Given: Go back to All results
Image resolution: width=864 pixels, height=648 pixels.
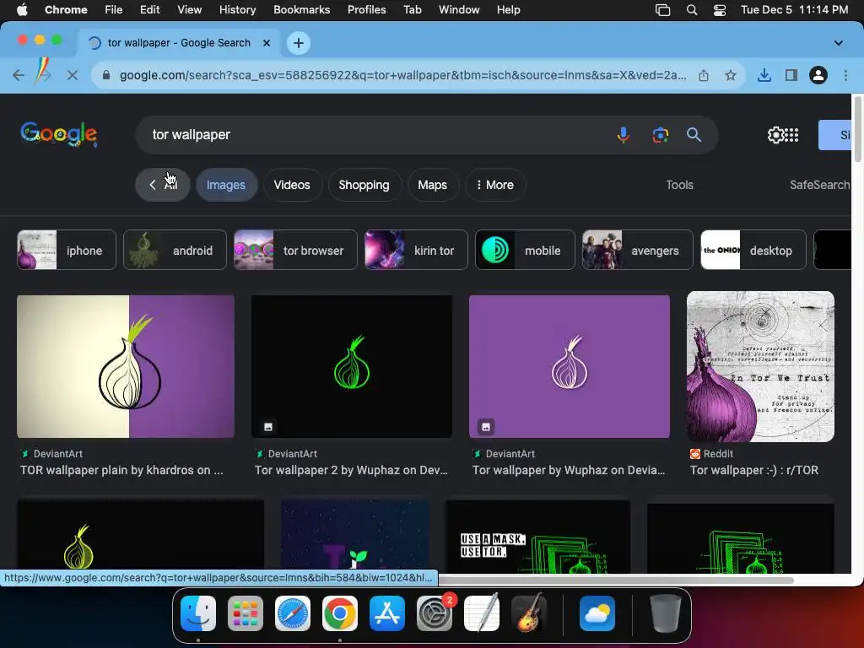Looking at the screenshot, I should (x=163, y=185).
